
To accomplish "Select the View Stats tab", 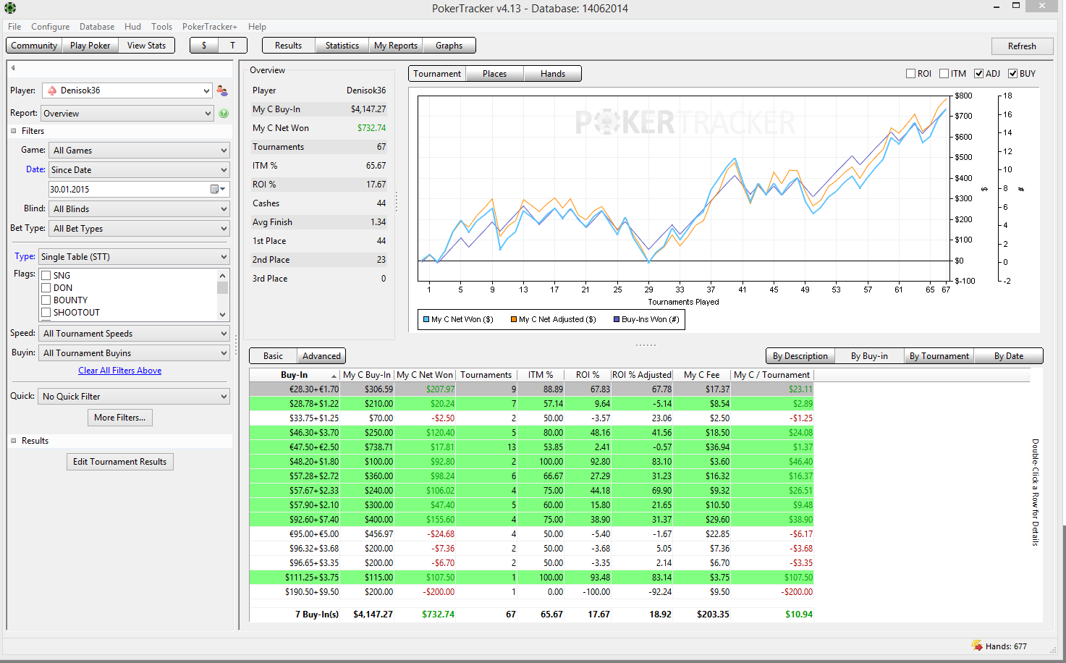I will (x=146, y=46).
